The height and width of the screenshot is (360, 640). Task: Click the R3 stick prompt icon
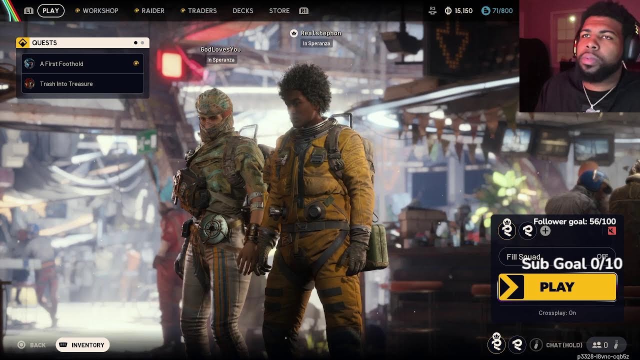click(433, 9)
